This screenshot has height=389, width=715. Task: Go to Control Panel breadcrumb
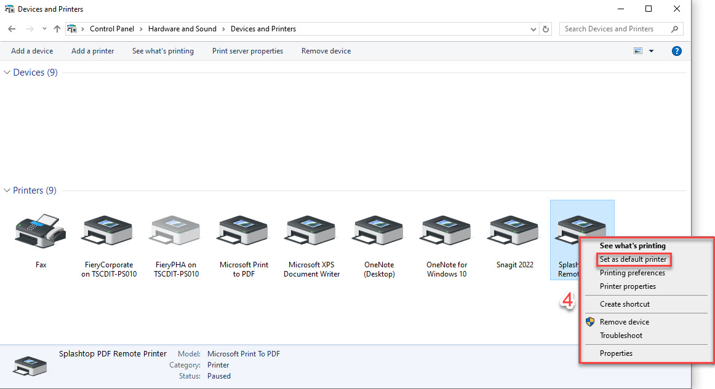[112, 29]
